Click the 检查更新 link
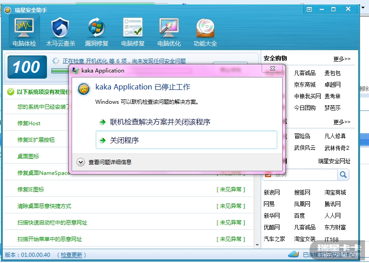 [x=71, y=255]
